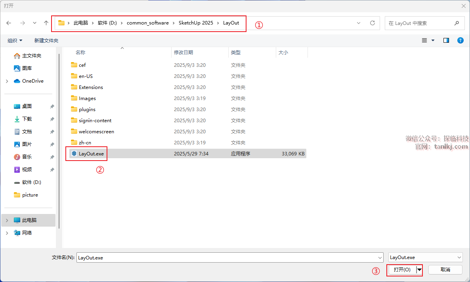The height and width of the screenshot is (282, 470).
Task: Cancel with the 取消 button
Action: pos(445,270)
